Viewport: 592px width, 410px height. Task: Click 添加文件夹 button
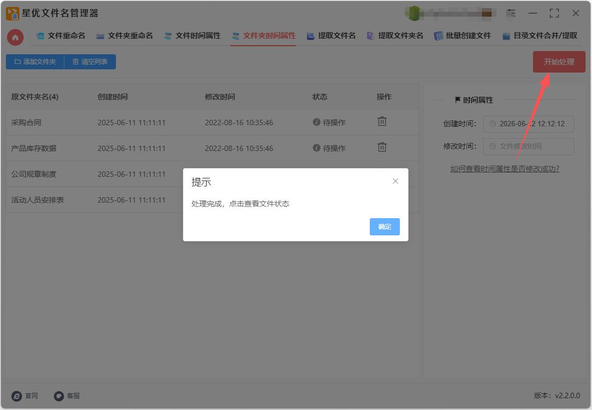pos(35,62)
